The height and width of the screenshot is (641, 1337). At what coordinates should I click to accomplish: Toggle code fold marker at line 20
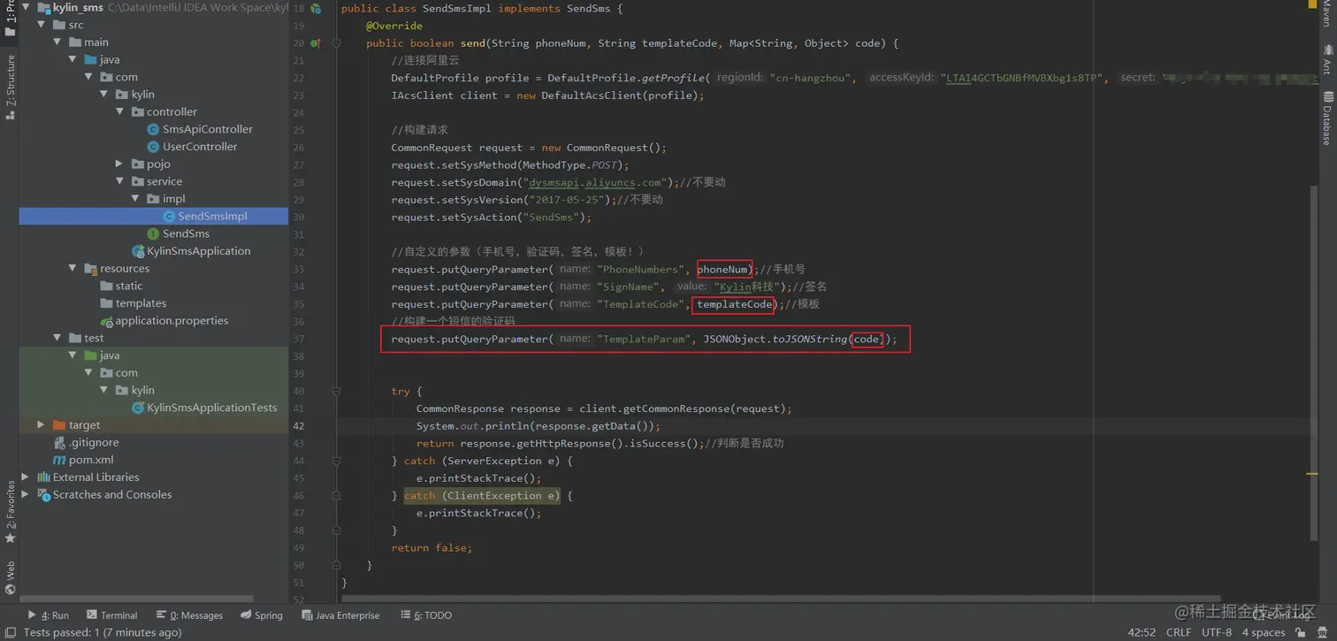[336, 42]
